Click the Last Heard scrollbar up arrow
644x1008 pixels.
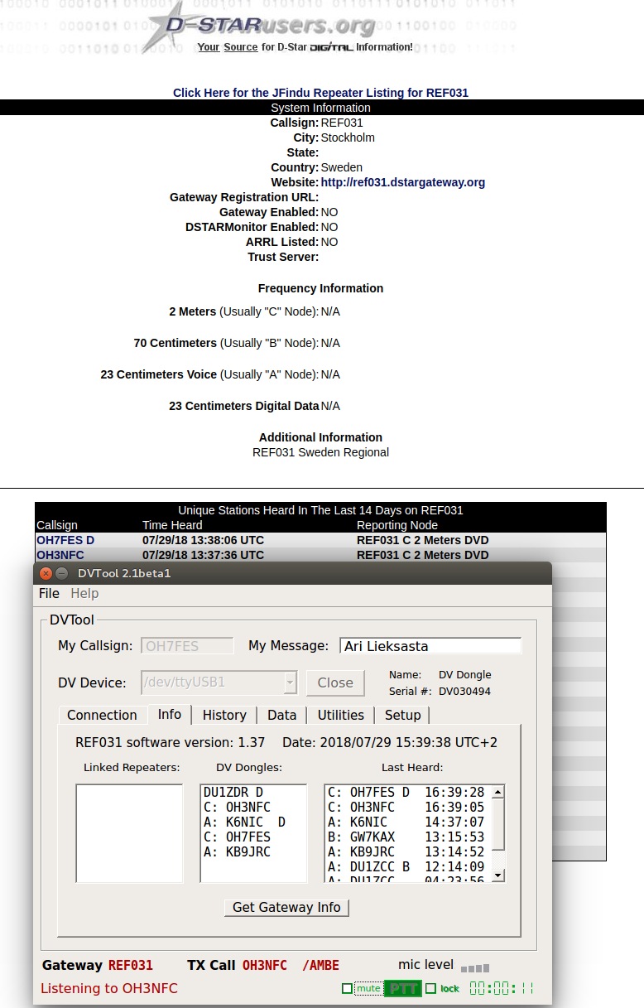click(498, 793)
